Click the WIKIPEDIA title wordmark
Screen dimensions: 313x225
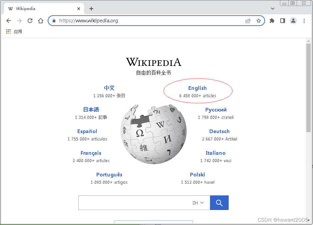point(154,62)
